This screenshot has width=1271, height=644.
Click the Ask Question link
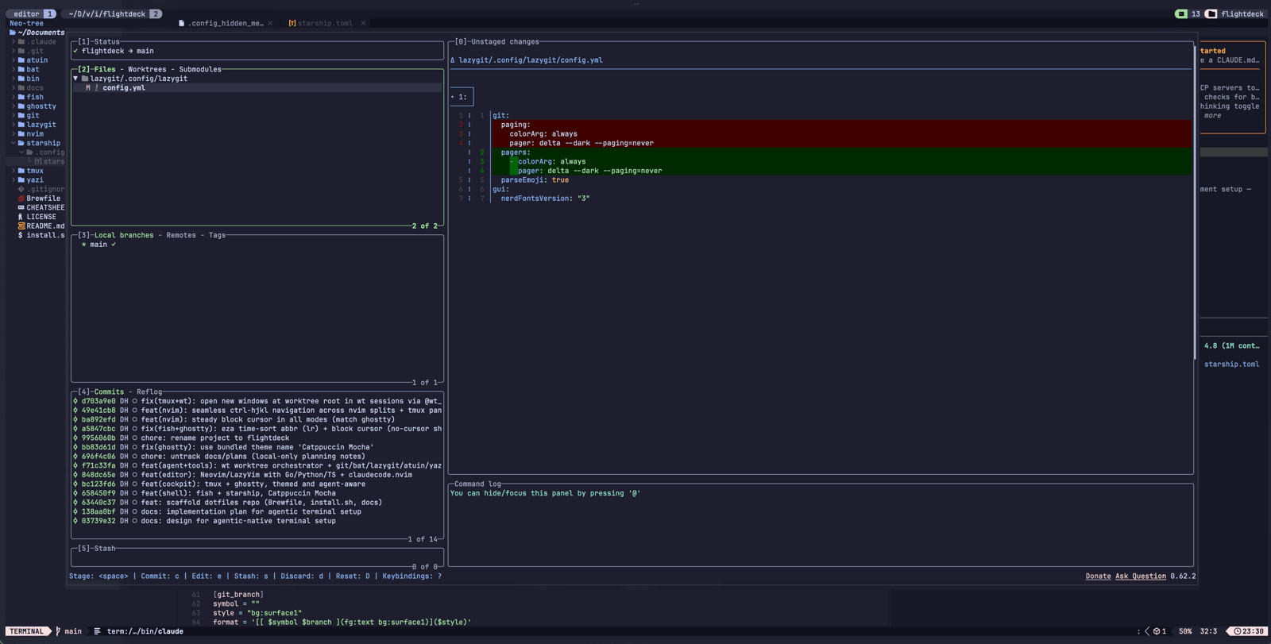1141,577
